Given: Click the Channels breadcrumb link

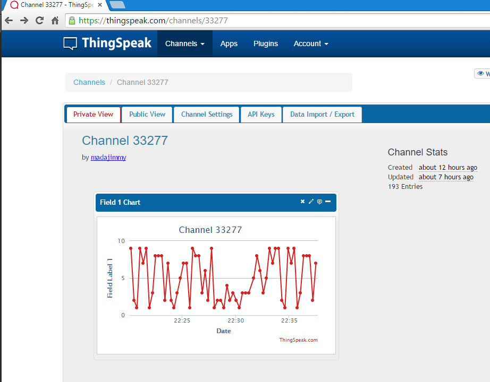Looking at the screenshot, I should coord(89,82).
